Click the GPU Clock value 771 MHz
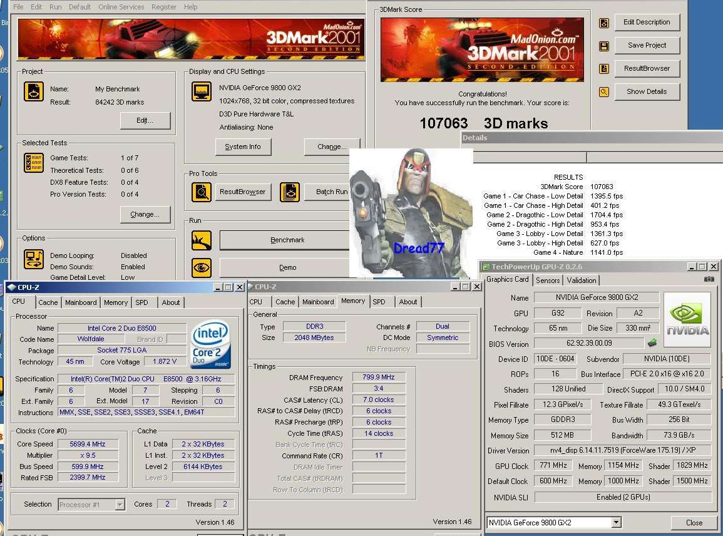This screenshot has width=723, height=536. pyautogui.click(x=553, y=465)
